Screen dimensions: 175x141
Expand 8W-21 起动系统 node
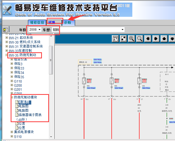pos(7,37)
